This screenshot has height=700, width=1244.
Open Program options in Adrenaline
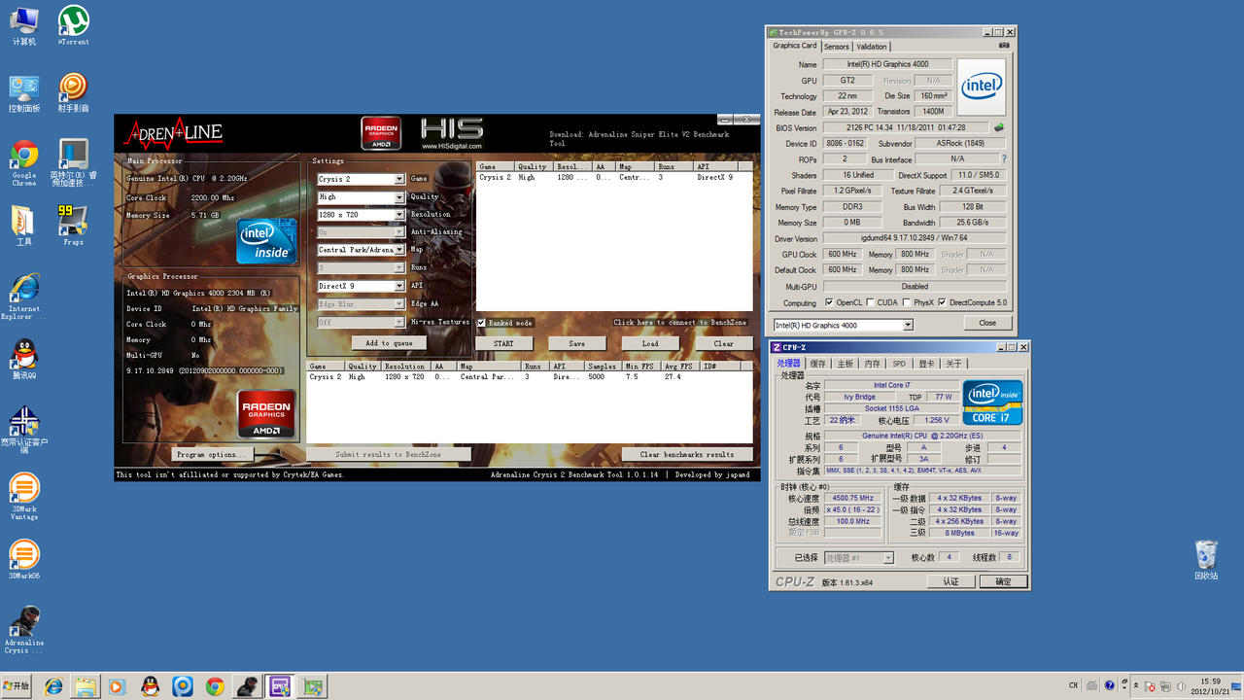click(213, 454)
